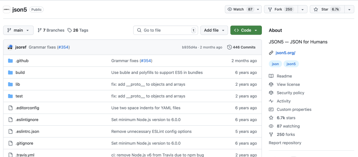The image size is (358, 157).
Task: Open the json5.org website link
Action: [x=285, y=53]
